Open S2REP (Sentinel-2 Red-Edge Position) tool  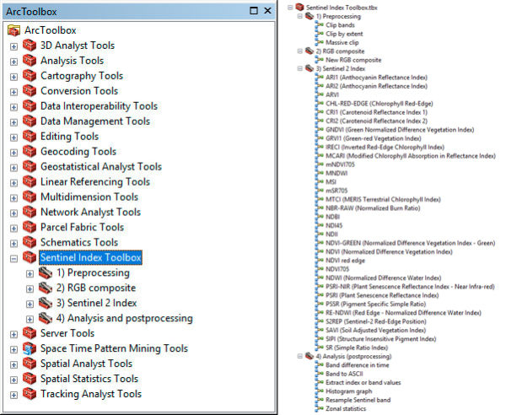[x=376, y=321]
